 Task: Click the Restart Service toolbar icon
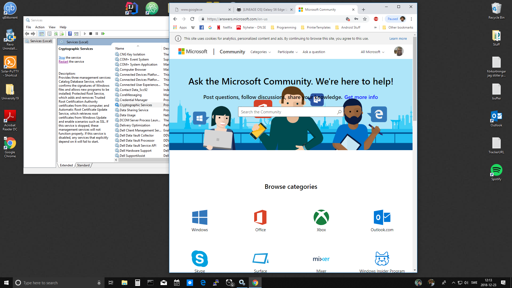coord(103,34)
